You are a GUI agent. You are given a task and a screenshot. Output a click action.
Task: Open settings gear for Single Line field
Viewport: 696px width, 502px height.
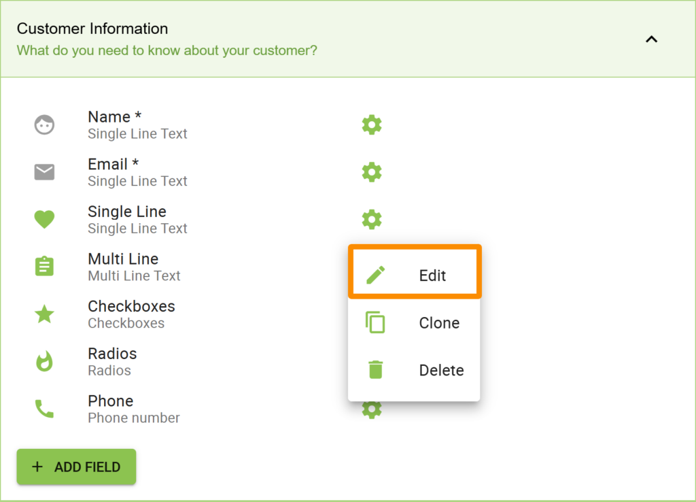tap(372, 220)
